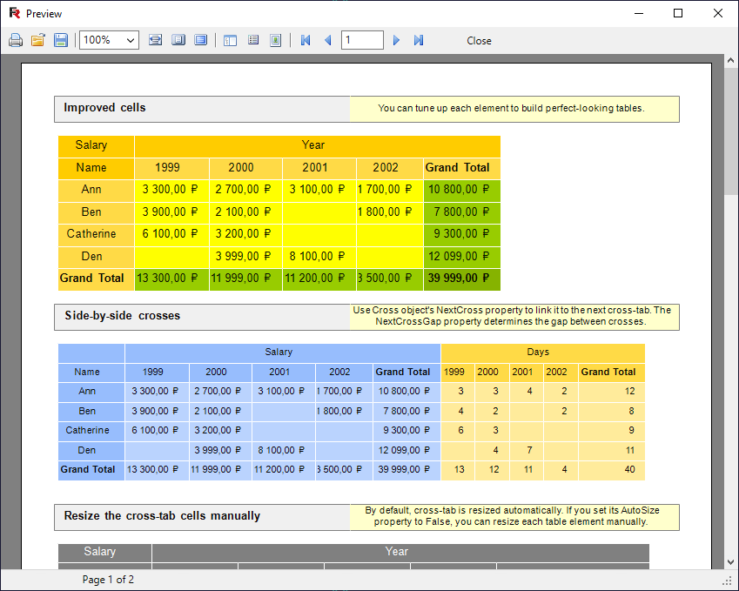The image size is (739, 591).
Task: Open a report file with folder icon
Action: (x=37, y=40)
